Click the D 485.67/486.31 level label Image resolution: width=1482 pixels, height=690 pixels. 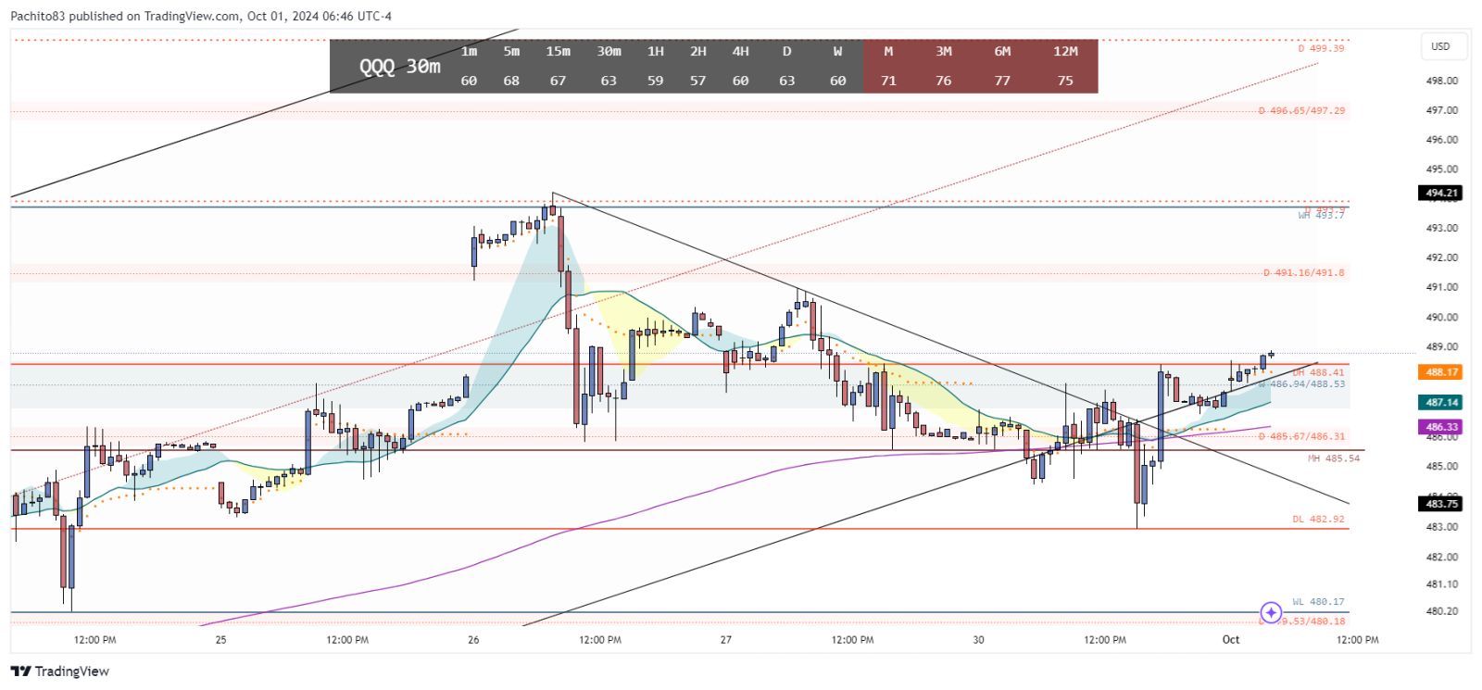coord(1301,436)
